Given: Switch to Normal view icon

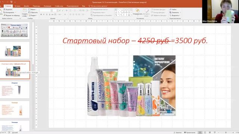Looking at the screenshot, I should (200, 133).
